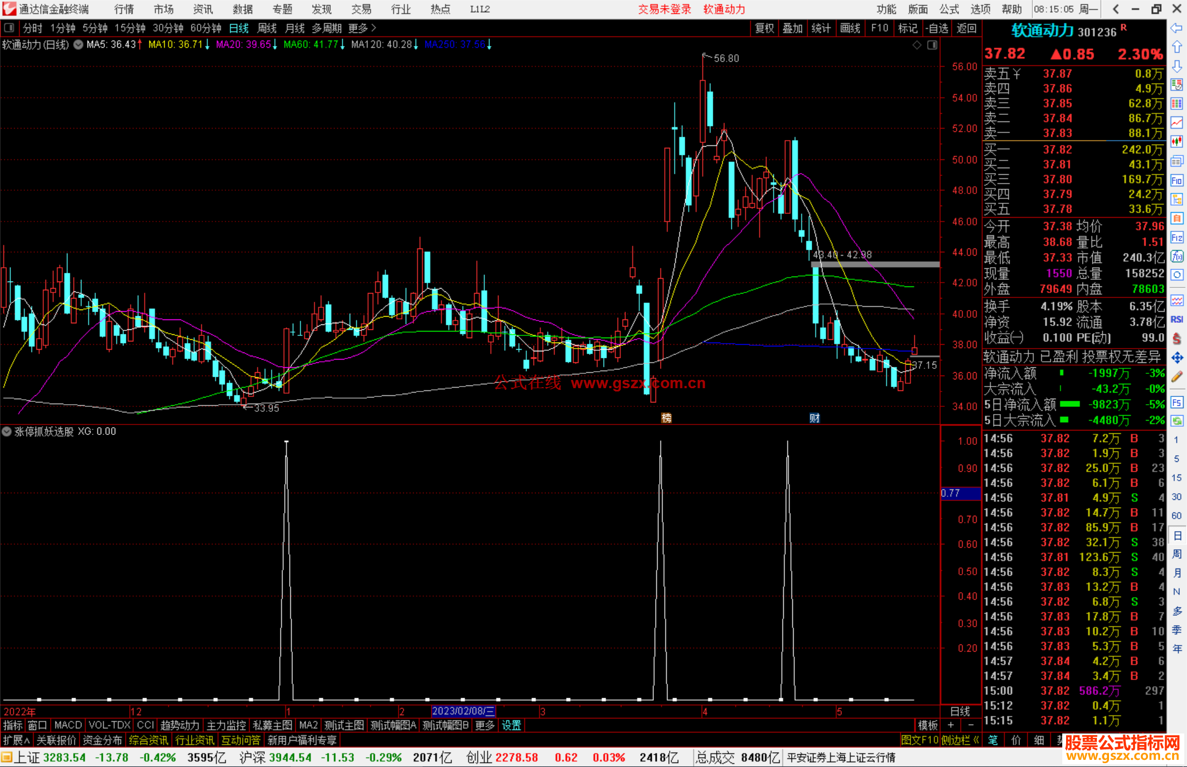Click the candlestick chart icon in sidebar
The width and height of the screenshot is (1187, 767).
(1177, 142)
